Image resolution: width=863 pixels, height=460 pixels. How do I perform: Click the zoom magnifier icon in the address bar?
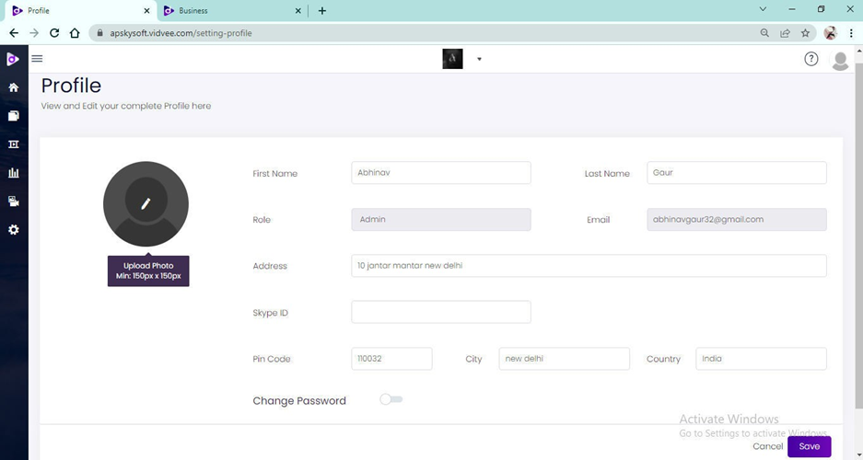(764, 33)
